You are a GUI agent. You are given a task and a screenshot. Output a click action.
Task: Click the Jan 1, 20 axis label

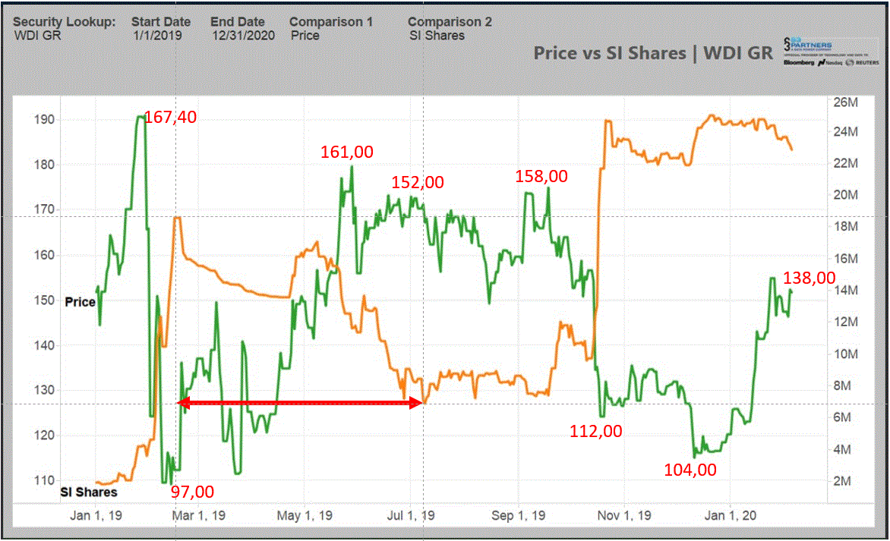click(x=731, y=514)
